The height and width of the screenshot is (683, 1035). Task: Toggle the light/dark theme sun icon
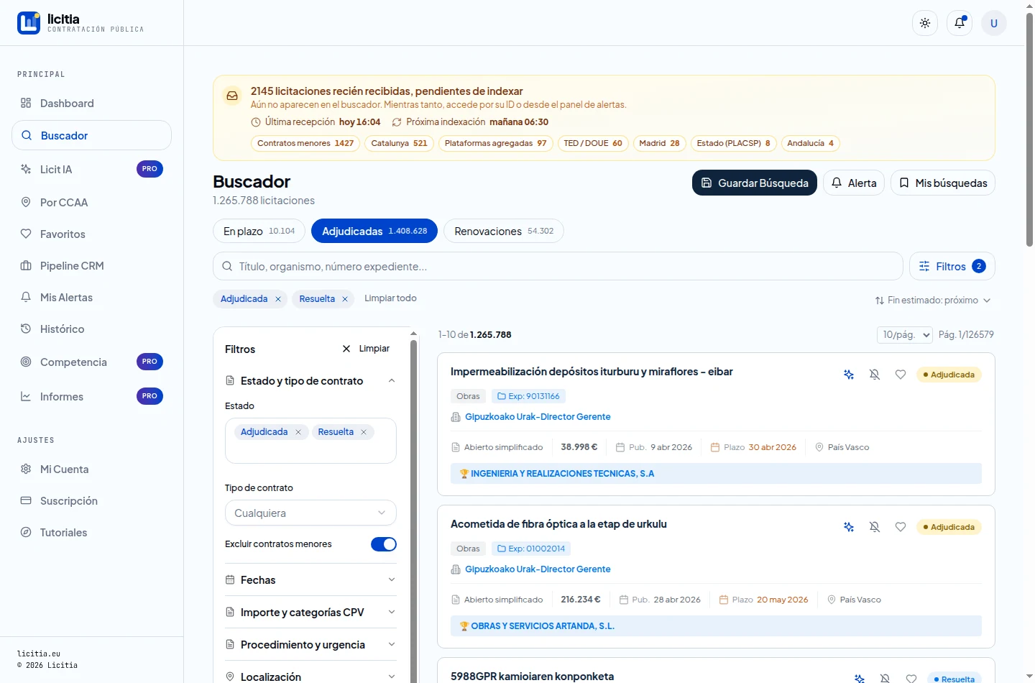click(x=925, y=23)
